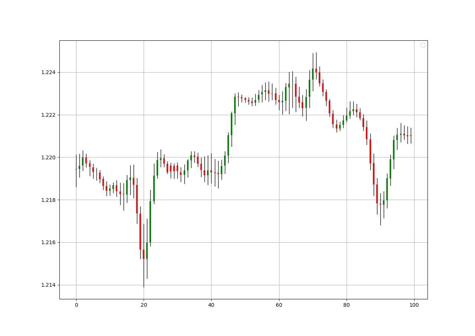This screenshot has width=475, height=336.
Task: Click the y-axis label 1.218
Action: pyautogui.click(x=49, y=200)
